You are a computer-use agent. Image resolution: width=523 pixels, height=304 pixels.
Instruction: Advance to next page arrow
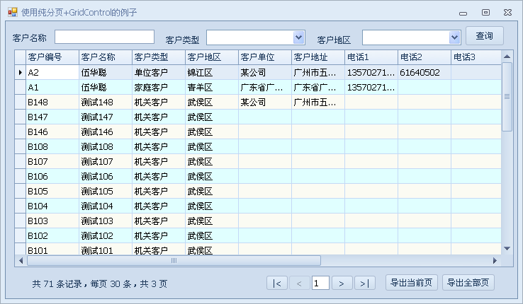click(342, 283)
